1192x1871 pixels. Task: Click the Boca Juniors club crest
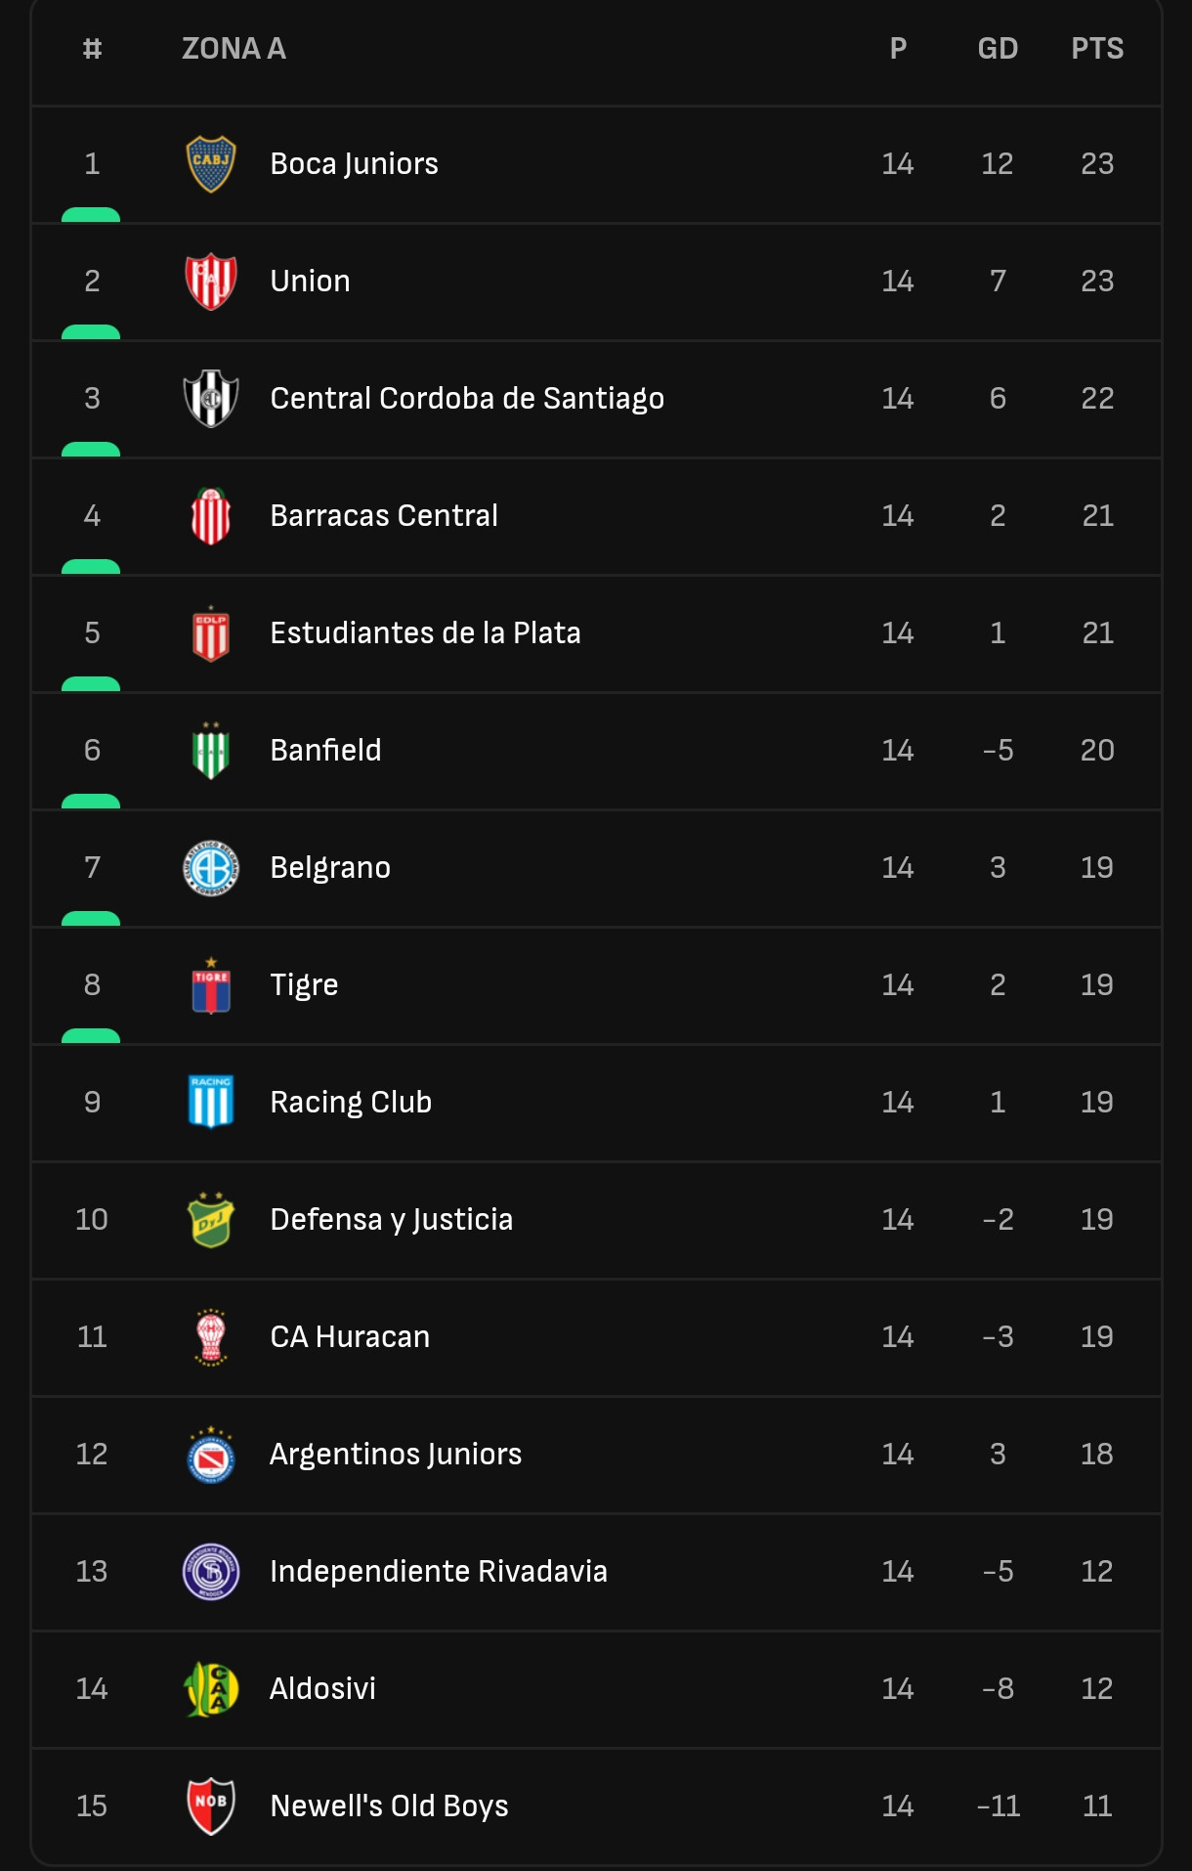point(211,164)
